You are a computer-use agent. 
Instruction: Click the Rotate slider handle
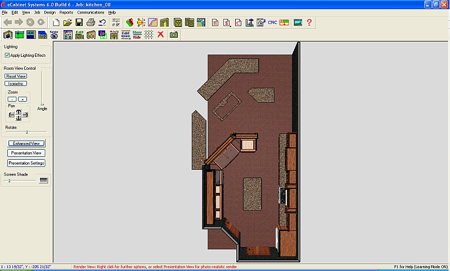(x=26, y=132)
